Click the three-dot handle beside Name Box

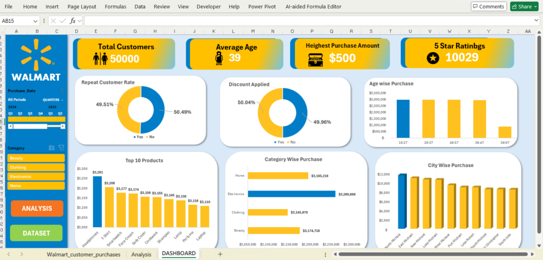click(44, 21)
